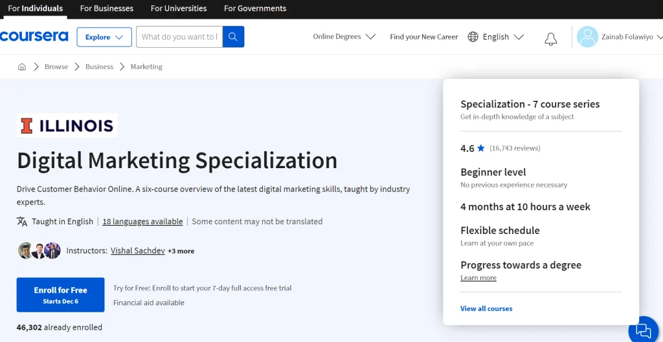Click the blue rating star
Screen dimensions: 663x342
[481, 148]
